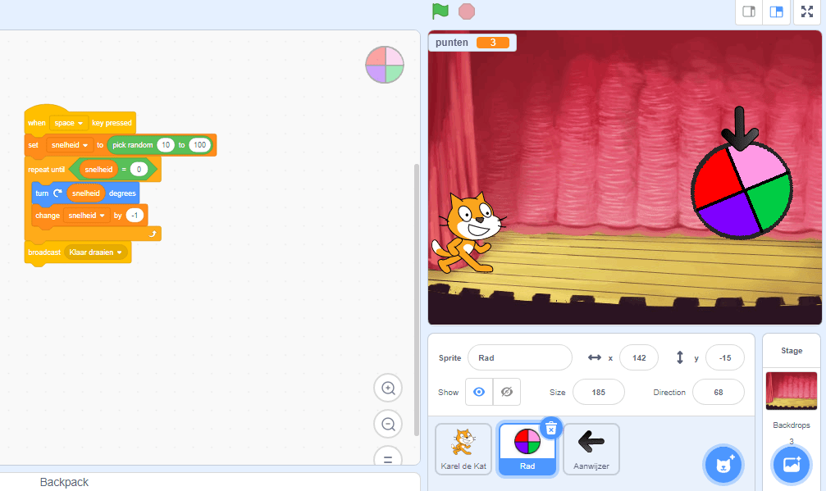Expand snelheid dropdown in set block

70,145
